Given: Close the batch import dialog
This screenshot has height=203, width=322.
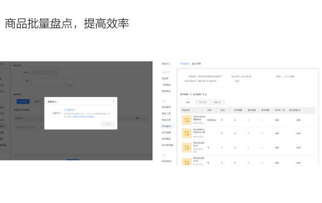Looking at the screenshot, I should [x=114, y=101].
